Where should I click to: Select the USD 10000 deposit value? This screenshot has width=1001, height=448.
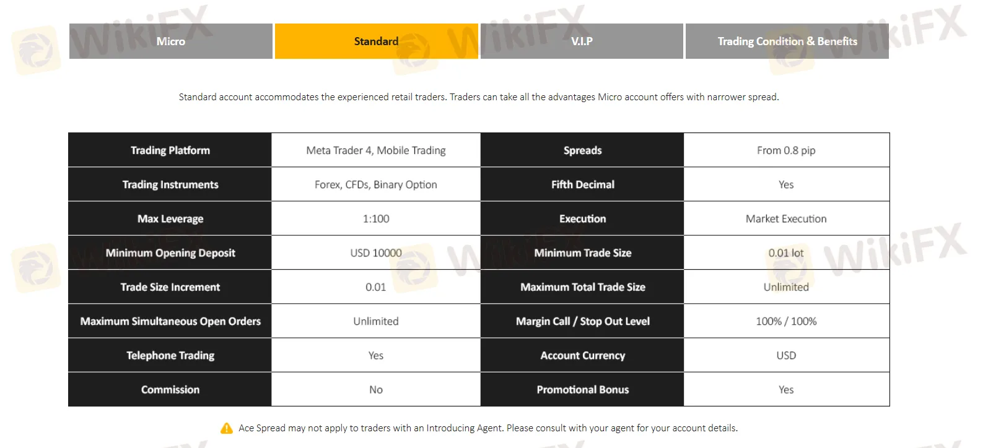376,252
